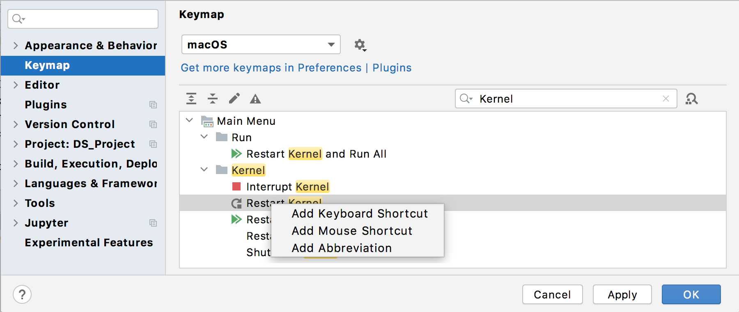739x312 pixels.
Task: Collapse the Main Menu tree node
Action: click(x=189, y=121)
